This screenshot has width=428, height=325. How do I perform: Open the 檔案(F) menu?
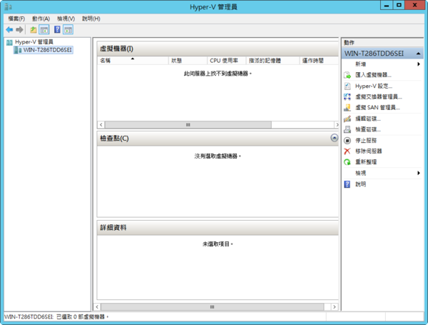(16, 19)
